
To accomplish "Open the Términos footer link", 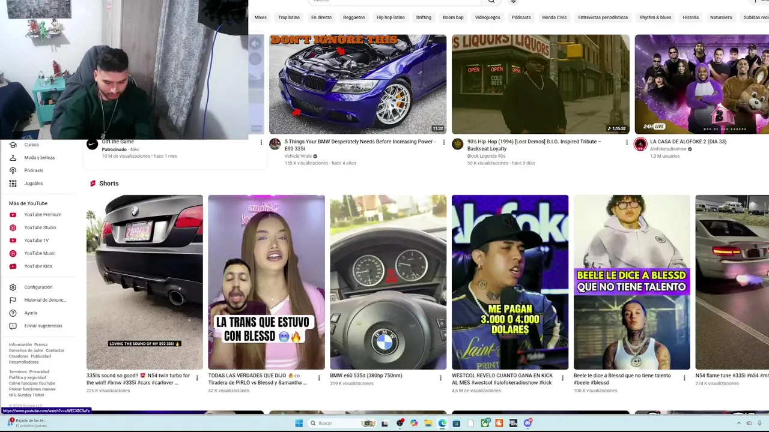I will [17, 372].
